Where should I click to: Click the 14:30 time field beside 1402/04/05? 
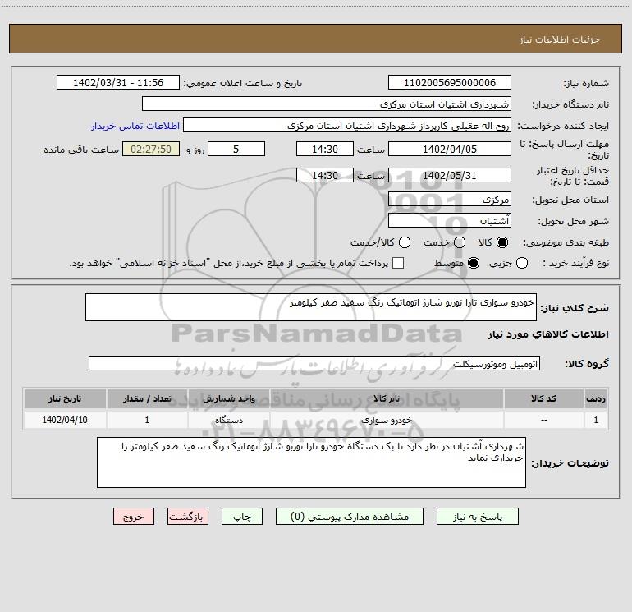point(325,149)
